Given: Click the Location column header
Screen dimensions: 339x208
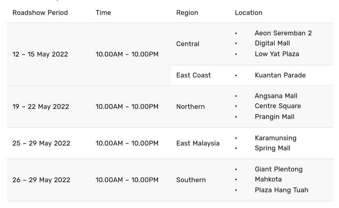Looking at the screenshot, I should [x=248, y=13].
